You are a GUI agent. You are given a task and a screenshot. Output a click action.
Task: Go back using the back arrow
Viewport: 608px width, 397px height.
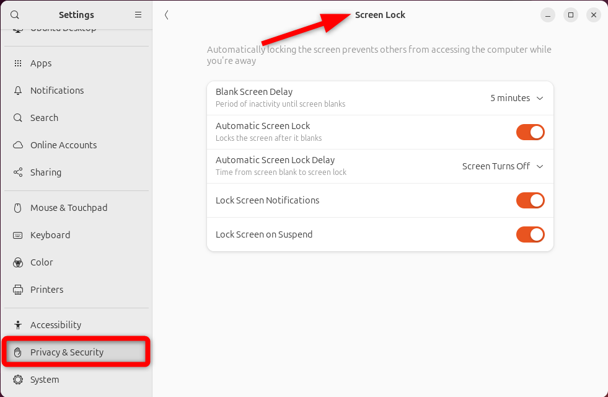pos(166,15)
